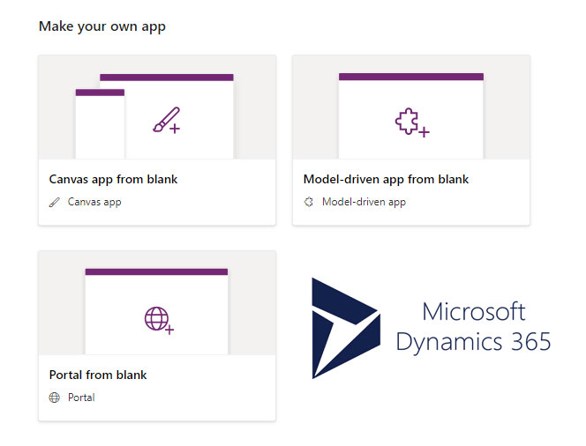Click the Canvas app preview thumbnail
Image resolution: width=586 pixels, height=446 pixels.
tap(157, 108)
